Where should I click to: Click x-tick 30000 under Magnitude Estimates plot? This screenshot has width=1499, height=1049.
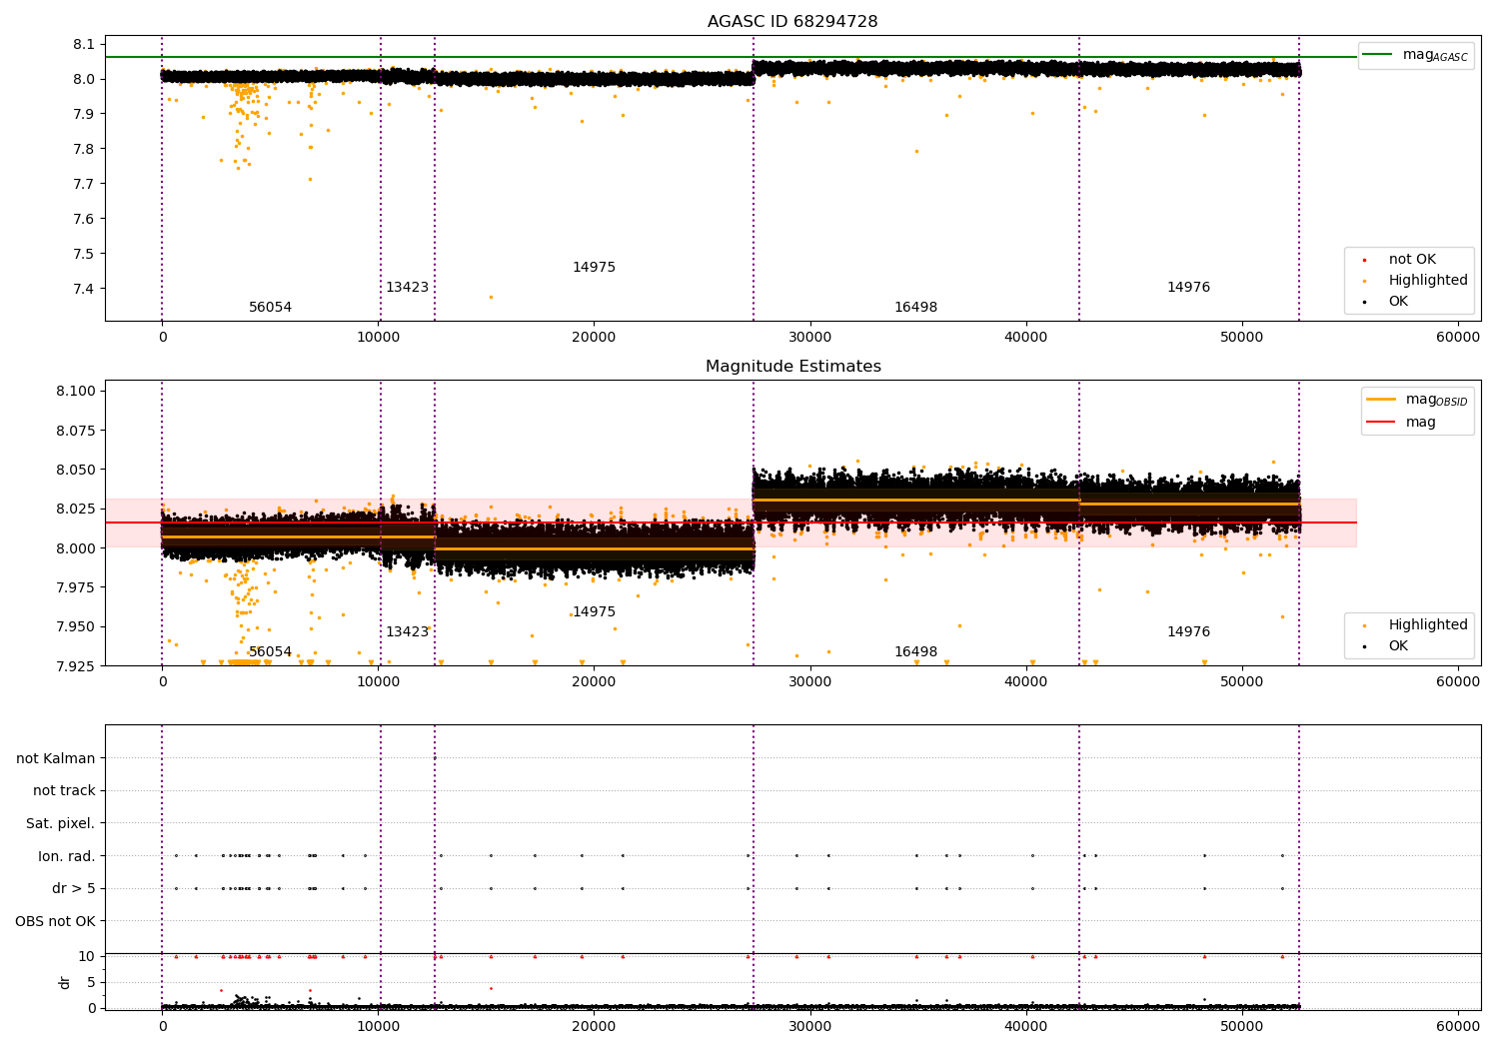809,682
